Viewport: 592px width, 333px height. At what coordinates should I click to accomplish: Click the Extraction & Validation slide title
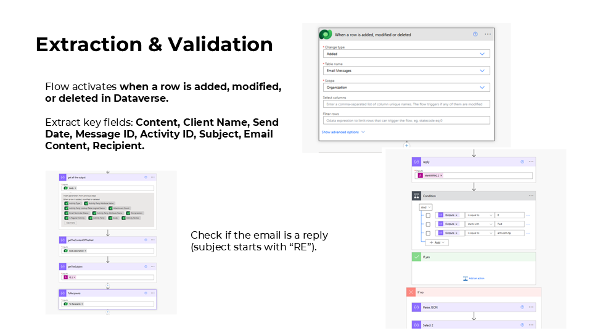[154, 44]
